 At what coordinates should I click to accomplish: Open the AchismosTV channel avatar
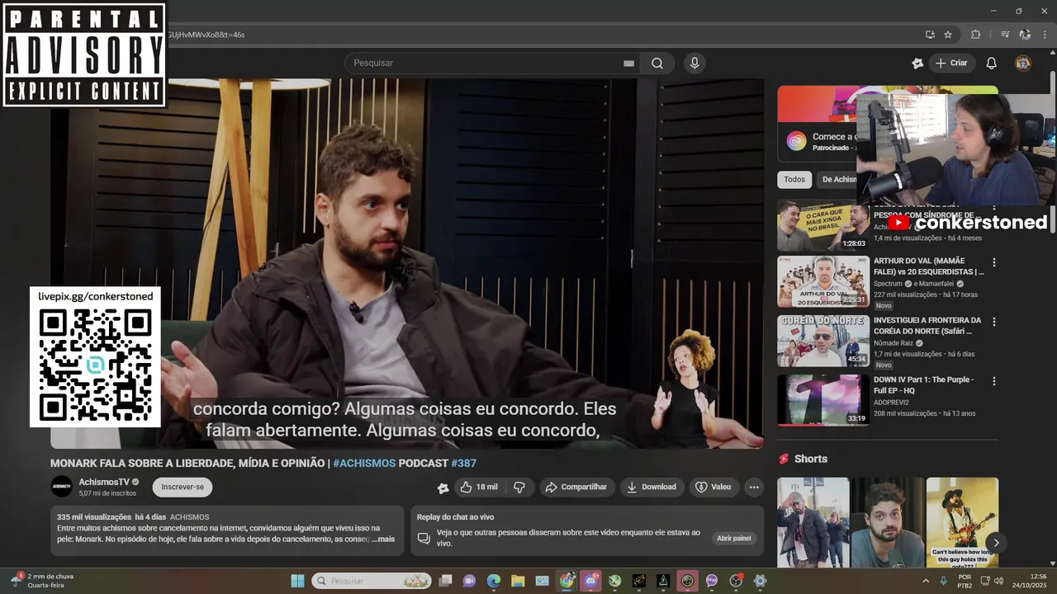61,487
